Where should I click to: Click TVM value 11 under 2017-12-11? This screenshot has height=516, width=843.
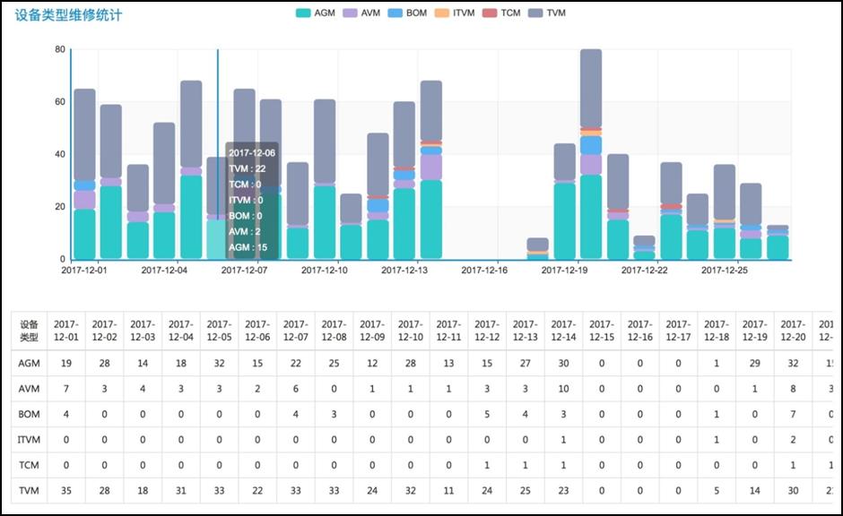449,491
